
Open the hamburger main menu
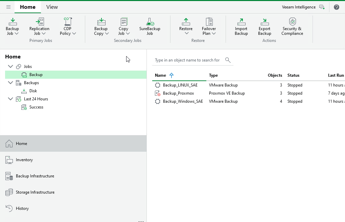[x=8, y=7]
